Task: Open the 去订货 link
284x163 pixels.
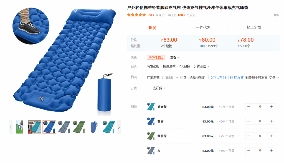Action: tap(159, 88)
